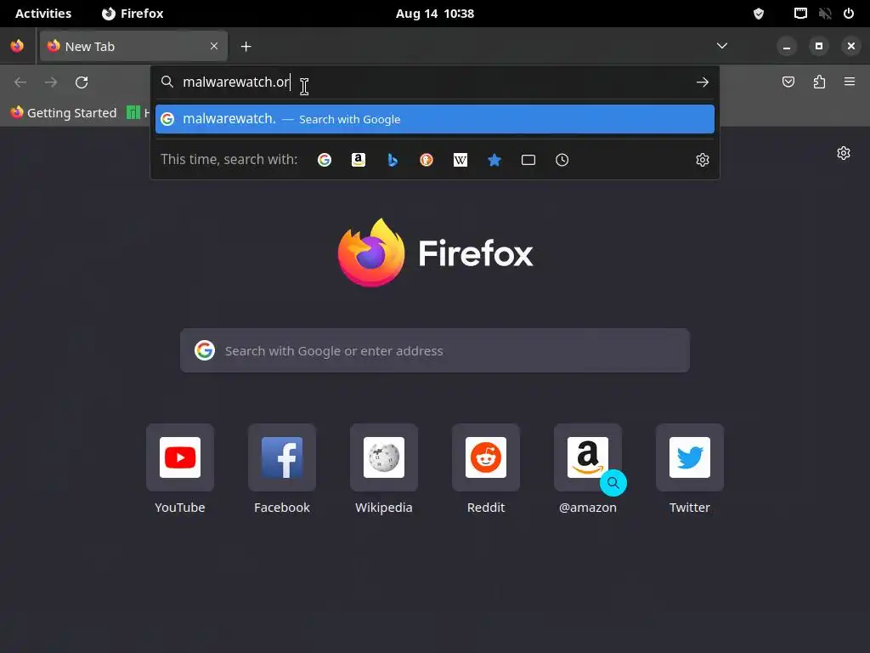870x653 pixels.
Task: Click the Firefox logo on the page
Action: 435,253
